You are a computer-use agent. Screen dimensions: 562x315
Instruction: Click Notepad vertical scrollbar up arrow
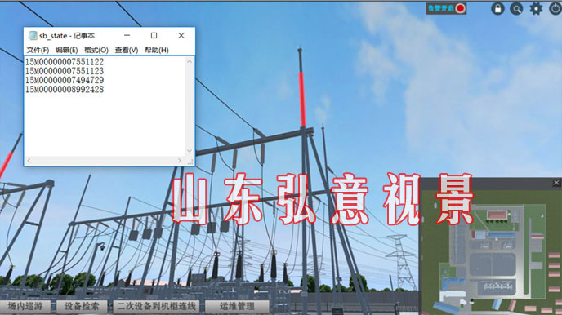190,61
